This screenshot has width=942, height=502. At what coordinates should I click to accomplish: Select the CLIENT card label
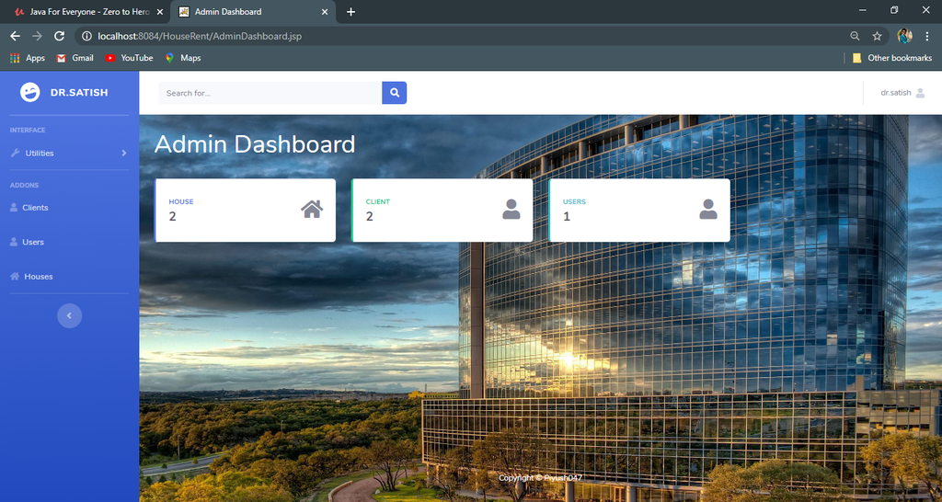(378, 201)
